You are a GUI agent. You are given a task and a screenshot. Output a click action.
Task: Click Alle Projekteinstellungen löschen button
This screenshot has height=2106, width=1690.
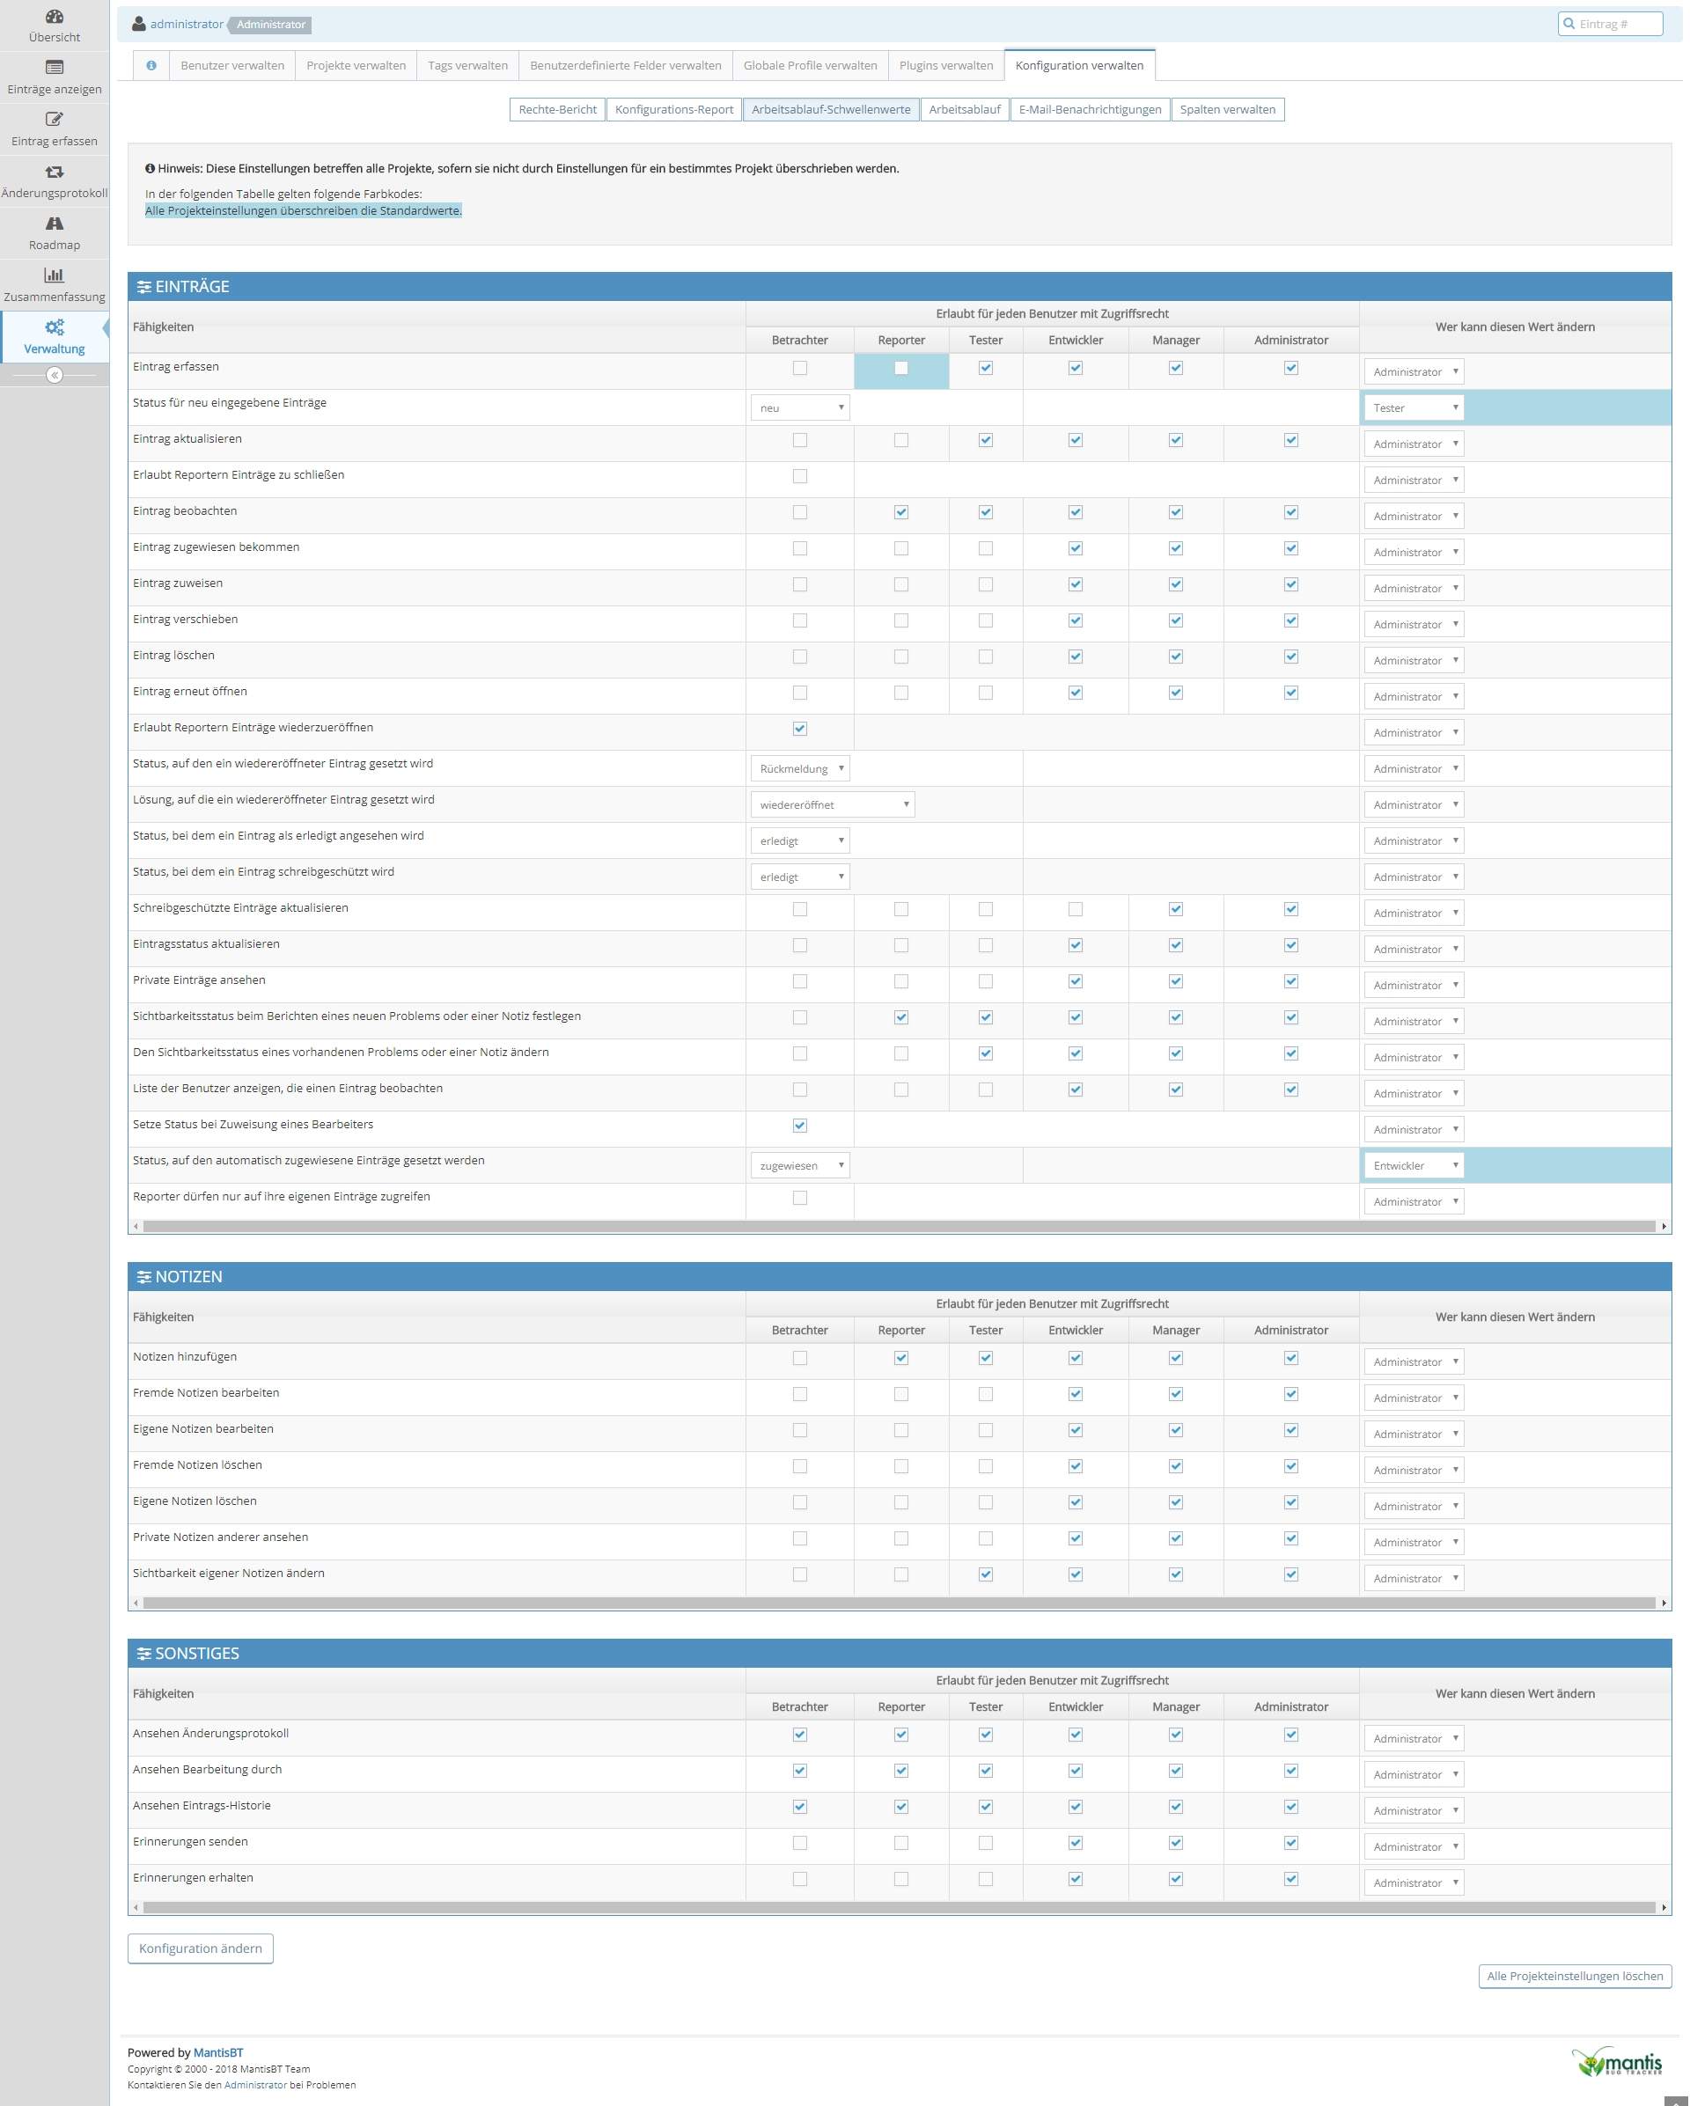(x=1574, y=1976)
